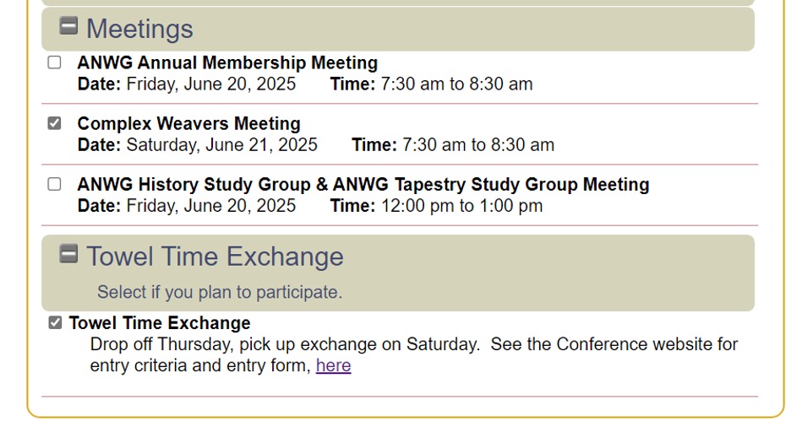Click the History & Tapestry Study Group label
791x427 pixels.
363,184
